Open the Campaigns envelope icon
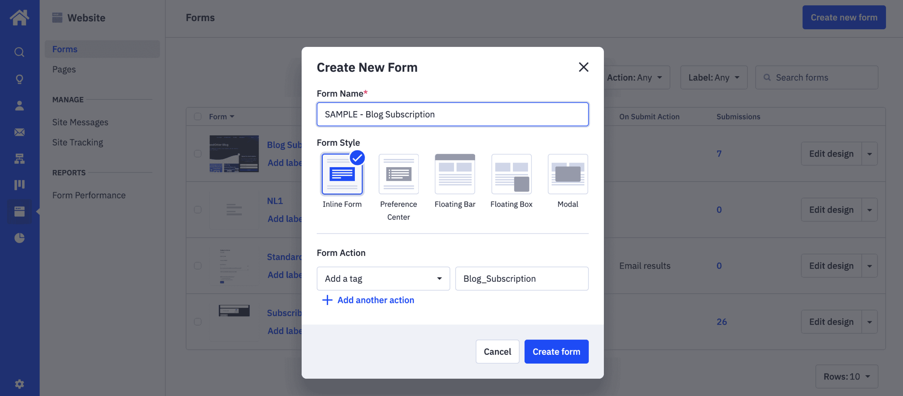The height and width of the screenshot is (396, 903). coord(19,132)
